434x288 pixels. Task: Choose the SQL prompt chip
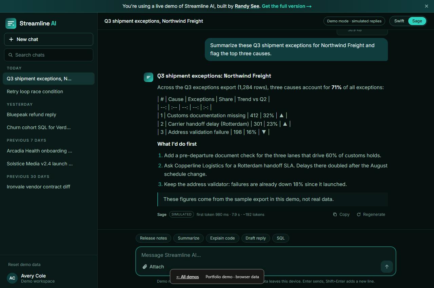(x=281, y=238)
